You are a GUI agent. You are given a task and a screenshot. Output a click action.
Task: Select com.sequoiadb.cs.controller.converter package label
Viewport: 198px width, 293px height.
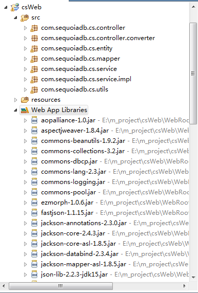(98, 38)
